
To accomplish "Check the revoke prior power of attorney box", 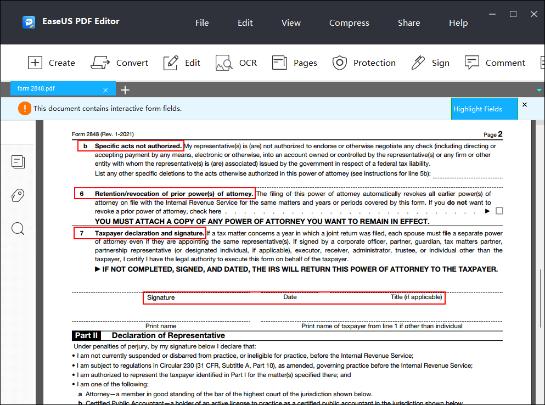I will (x=499, y=211).
